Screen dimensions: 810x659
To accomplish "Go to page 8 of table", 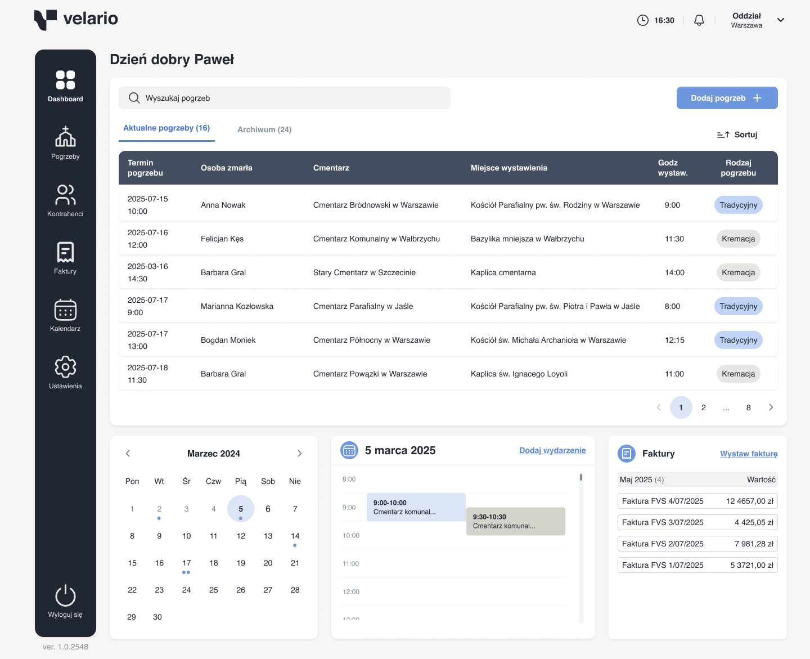I will (749, 407).
